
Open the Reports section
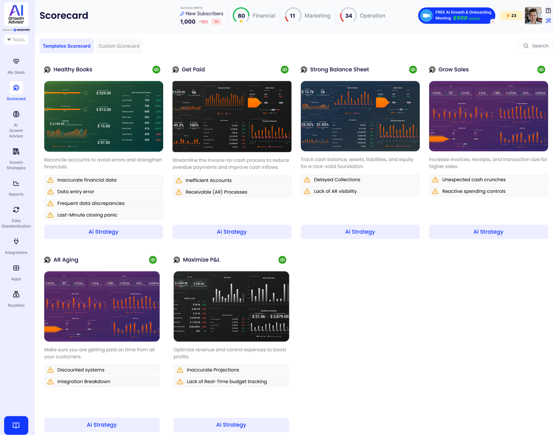[x=16, y=184]
